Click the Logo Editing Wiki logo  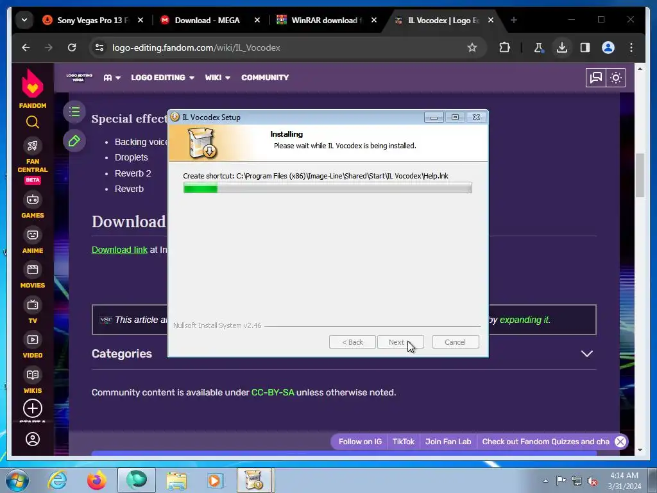(79, 78)
